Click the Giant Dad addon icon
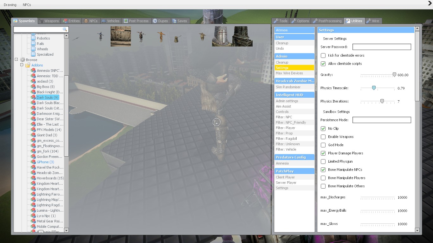Image resolution: width=433 pixels, height=243 pixels. [33, 135]
